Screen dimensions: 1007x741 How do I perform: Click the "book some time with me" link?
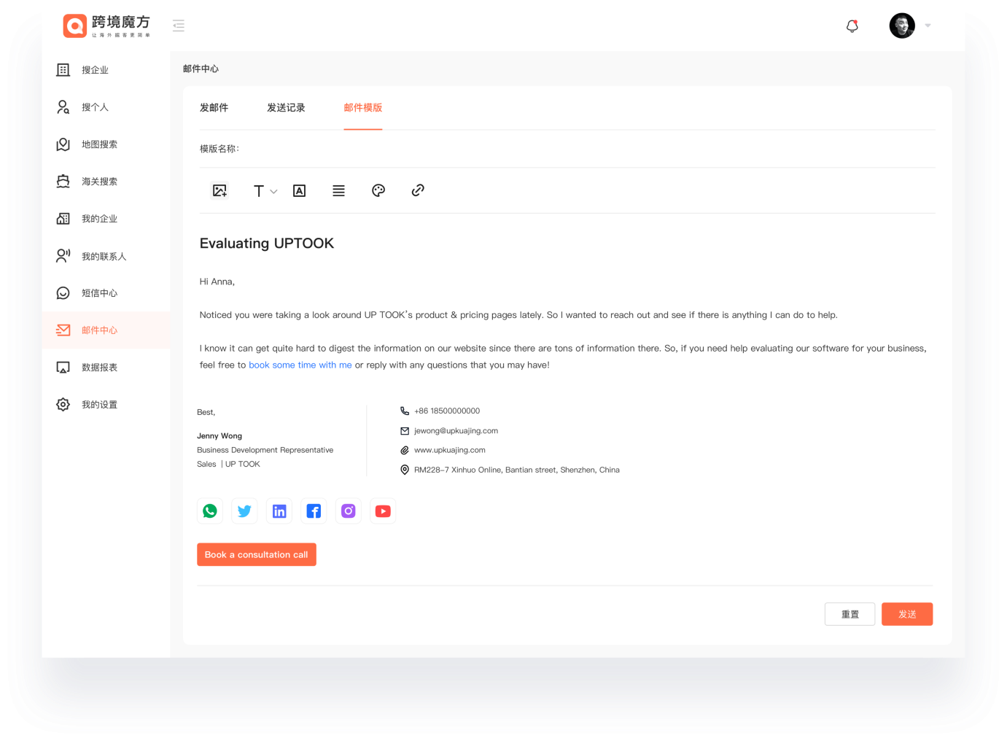300,365
